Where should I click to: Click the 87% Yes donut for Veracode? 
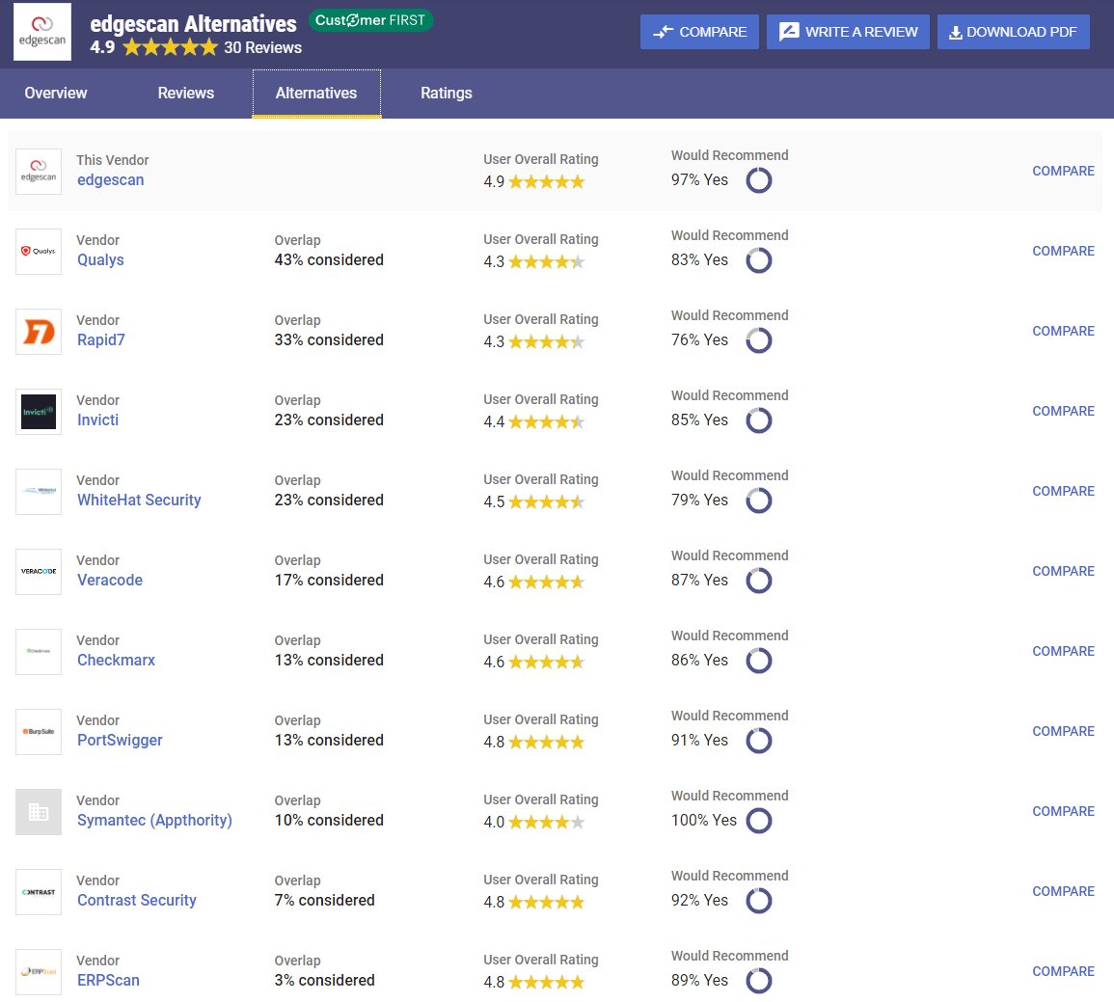(759, 581)
